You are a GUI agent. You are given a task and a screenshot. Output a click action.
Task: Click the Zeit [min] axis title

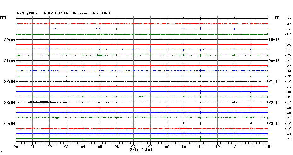tap(141, 150)
